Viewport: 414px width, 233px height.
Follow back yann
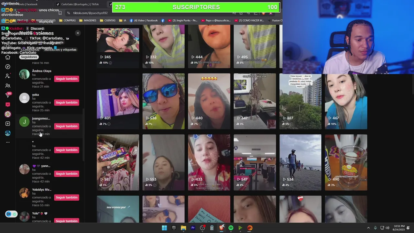click(67, 174)
